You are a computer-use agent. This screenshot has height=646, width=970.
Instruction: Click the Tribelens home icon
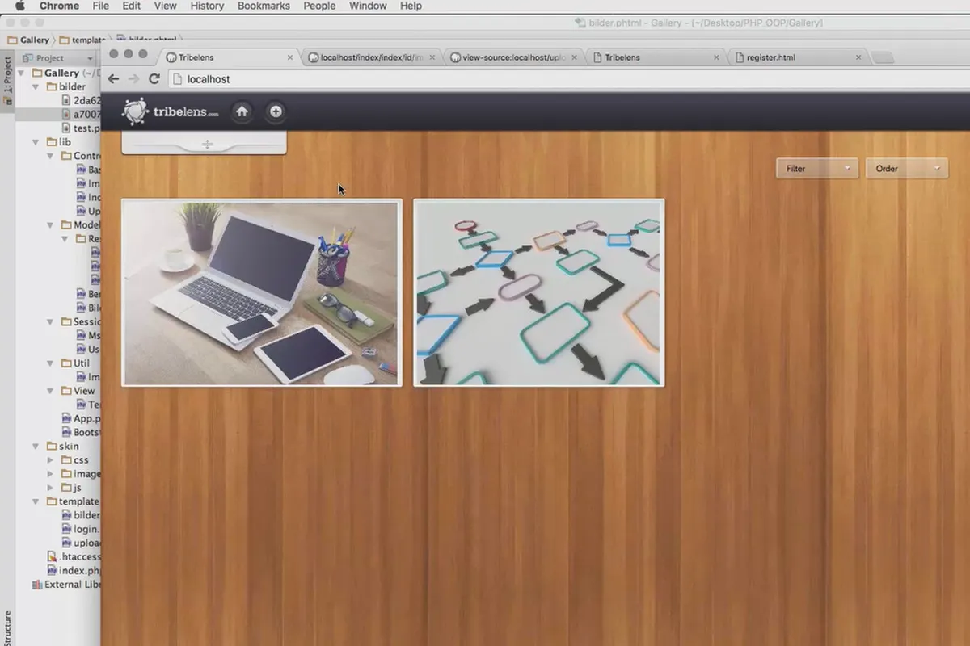click(242, 111)
